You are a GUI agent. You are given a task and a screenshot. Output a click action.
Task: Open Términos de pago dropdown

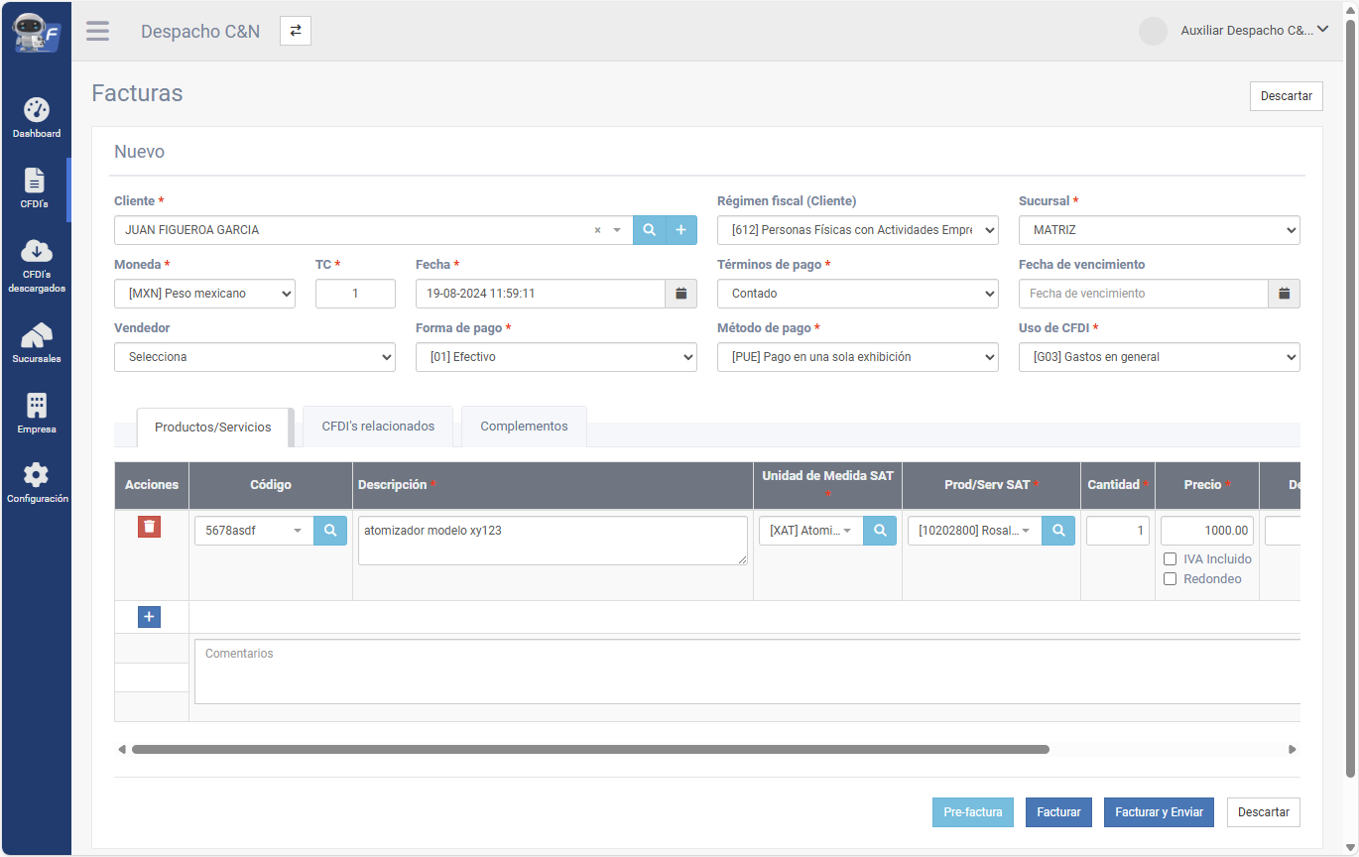click(x=858, y=294)
